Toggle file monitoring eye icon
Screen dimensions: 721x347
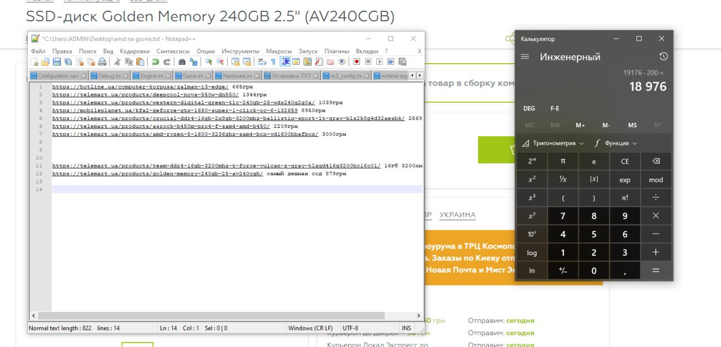(342, 62)
